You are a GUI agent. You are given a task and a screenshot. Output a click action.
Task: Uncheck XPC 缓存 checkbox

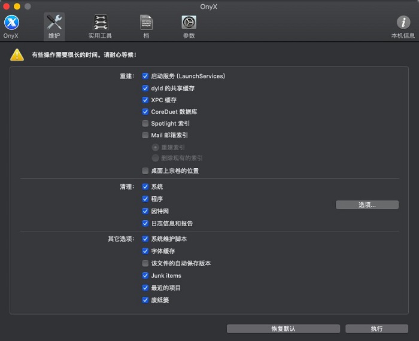pyautogui.click(x=145, y=100)
